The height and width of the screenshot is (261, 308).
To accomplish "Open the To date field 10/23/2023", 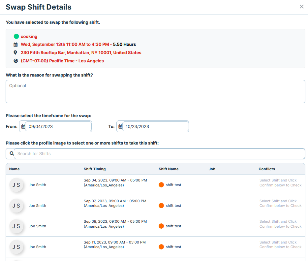I will (x=156, y=126).
